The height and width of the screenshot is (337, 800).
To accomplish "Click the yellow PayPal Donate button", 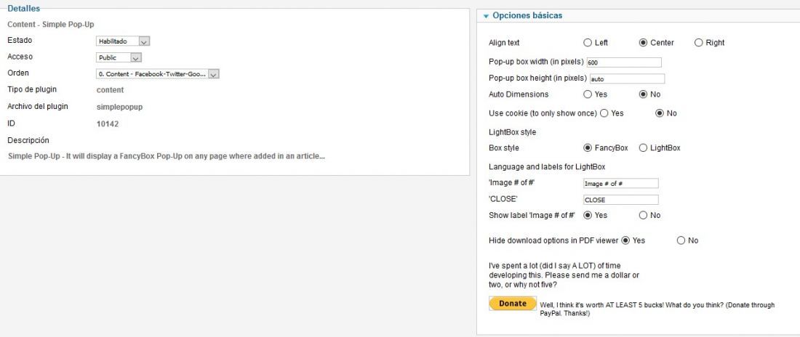I will [512, 304].
